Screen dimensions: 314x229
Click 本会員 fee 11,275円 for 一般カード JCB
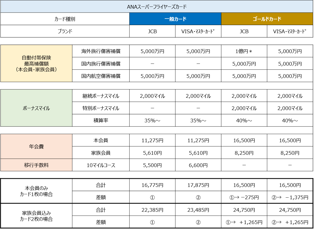[152, 140]
